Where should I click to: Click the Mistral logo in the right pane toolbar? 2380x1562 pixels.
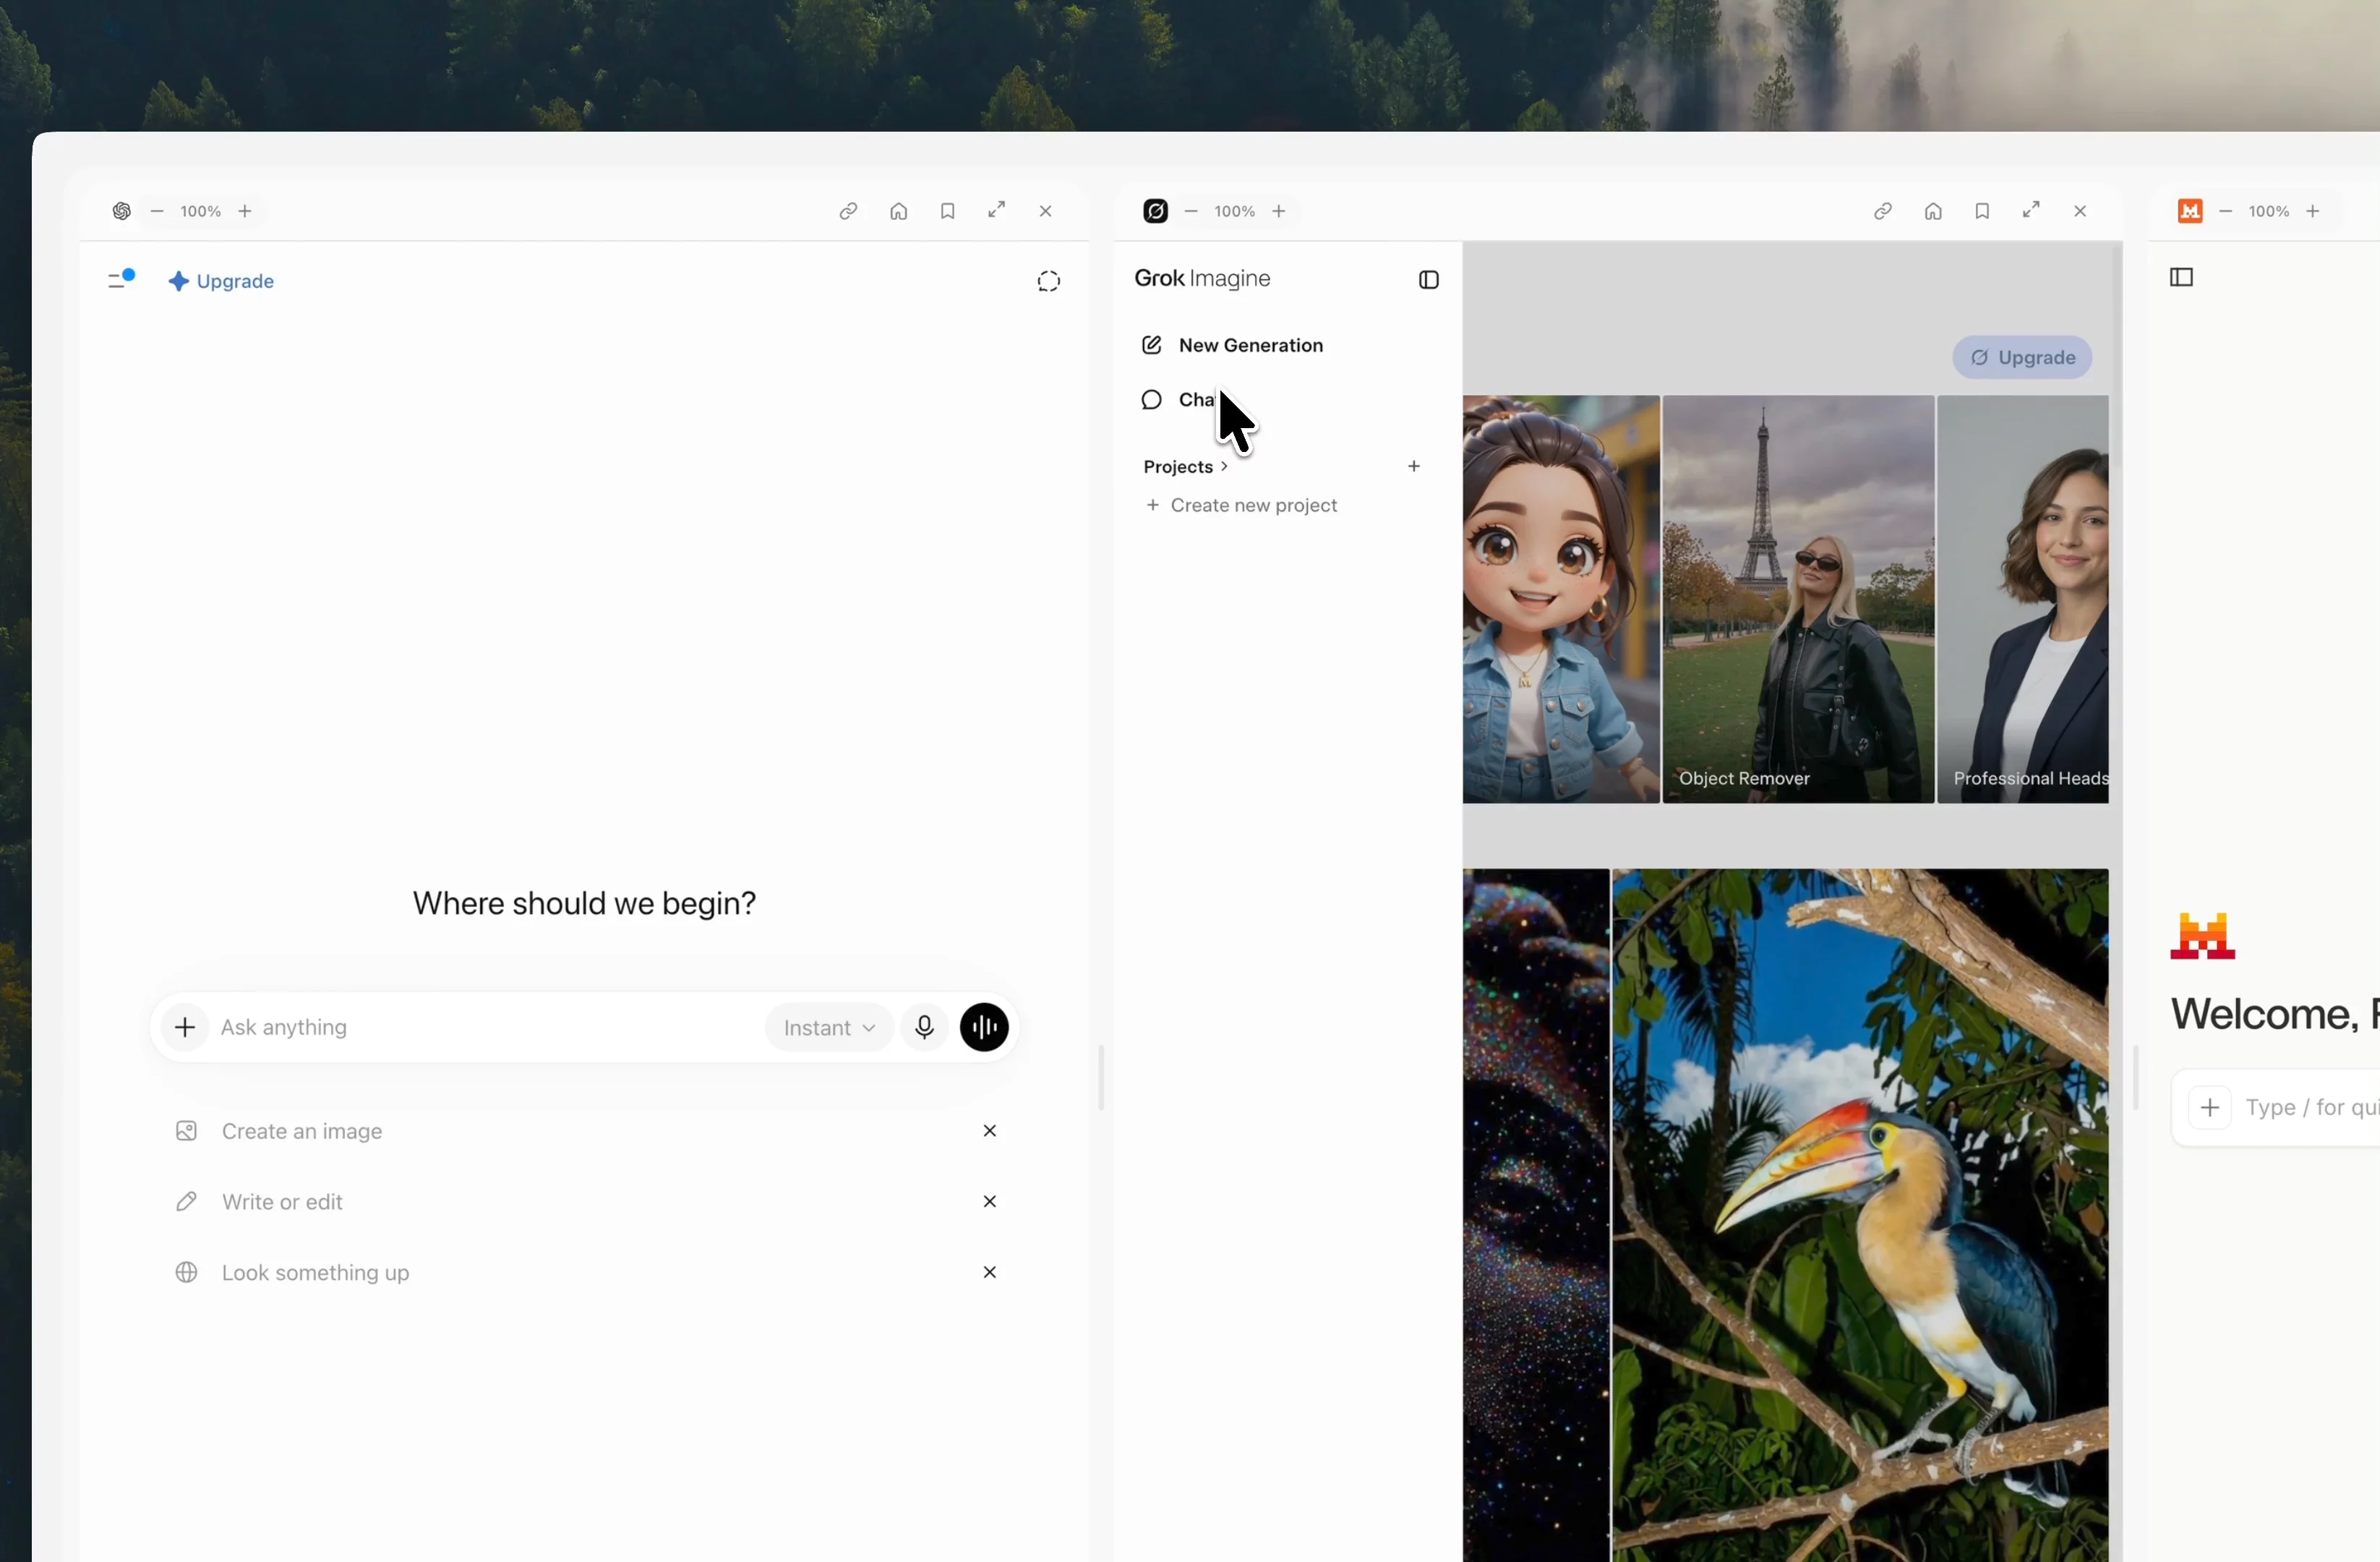pyautogui.click(x=2190, y=211)
